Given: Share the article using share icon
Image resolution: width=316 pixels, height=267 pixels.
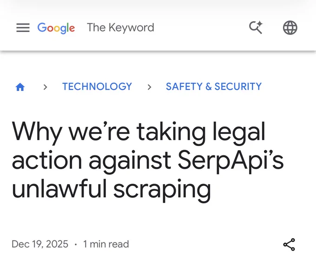Looking at the screenshot, I should (x=289, y=244).
